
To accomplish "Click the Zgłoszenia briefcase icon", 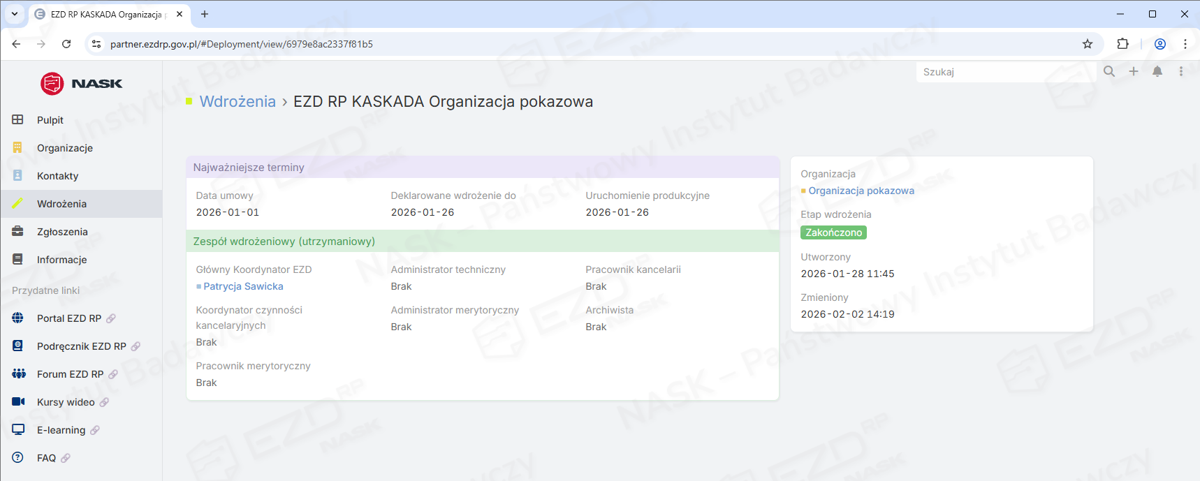I will pyautogui.click(x=18, y=232).
